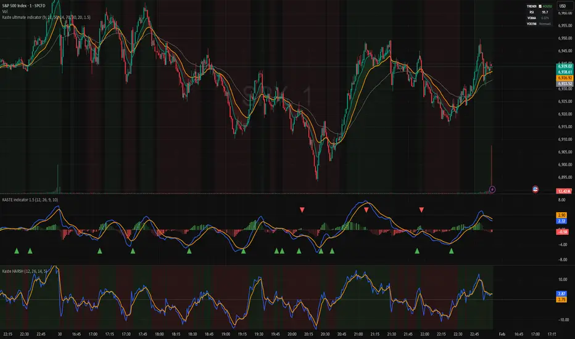This screenshot has height=339, width=575.
Task: Click the red -0.58 histogram value label
Action: pos(562,232)
